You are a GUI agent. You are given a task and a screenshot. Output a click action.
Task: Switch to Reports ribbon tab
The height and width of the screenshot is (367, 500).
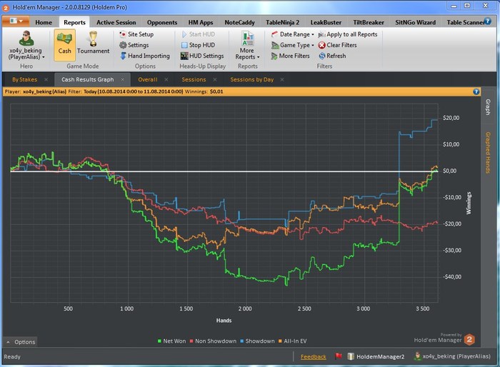click(74, 22)
